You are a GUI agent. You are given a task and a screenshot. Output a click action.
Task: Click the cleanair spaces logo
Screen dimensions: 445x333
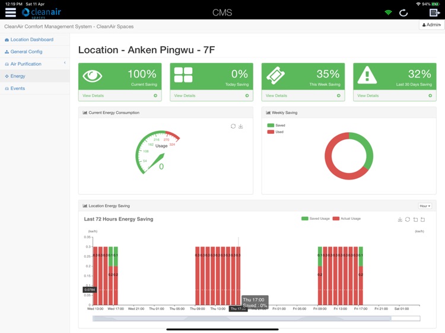pos(42,13)
